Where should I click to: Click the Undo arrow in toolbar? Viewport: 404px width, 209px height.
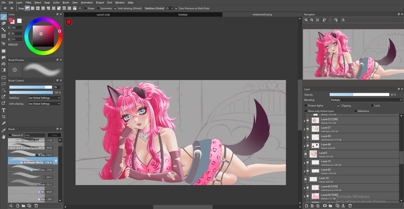click(5, 8)
